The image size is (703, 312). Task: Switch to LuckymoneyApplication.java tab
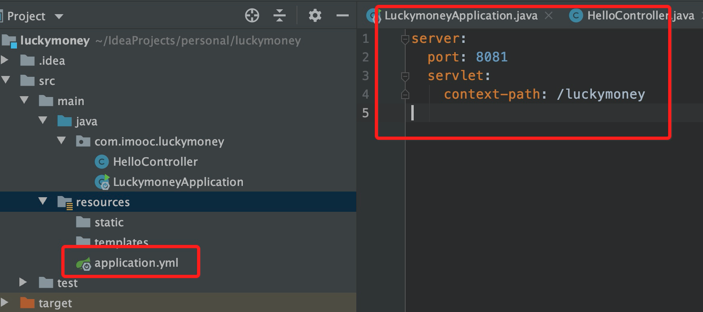tap(461, 16)
